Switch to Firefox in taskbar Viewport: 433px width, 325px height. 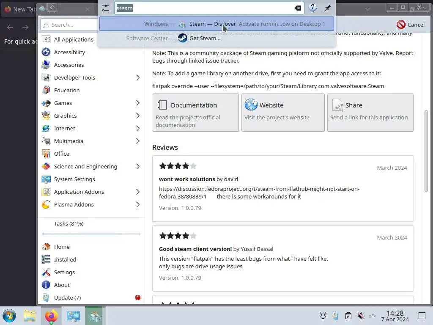click(51, 316)
